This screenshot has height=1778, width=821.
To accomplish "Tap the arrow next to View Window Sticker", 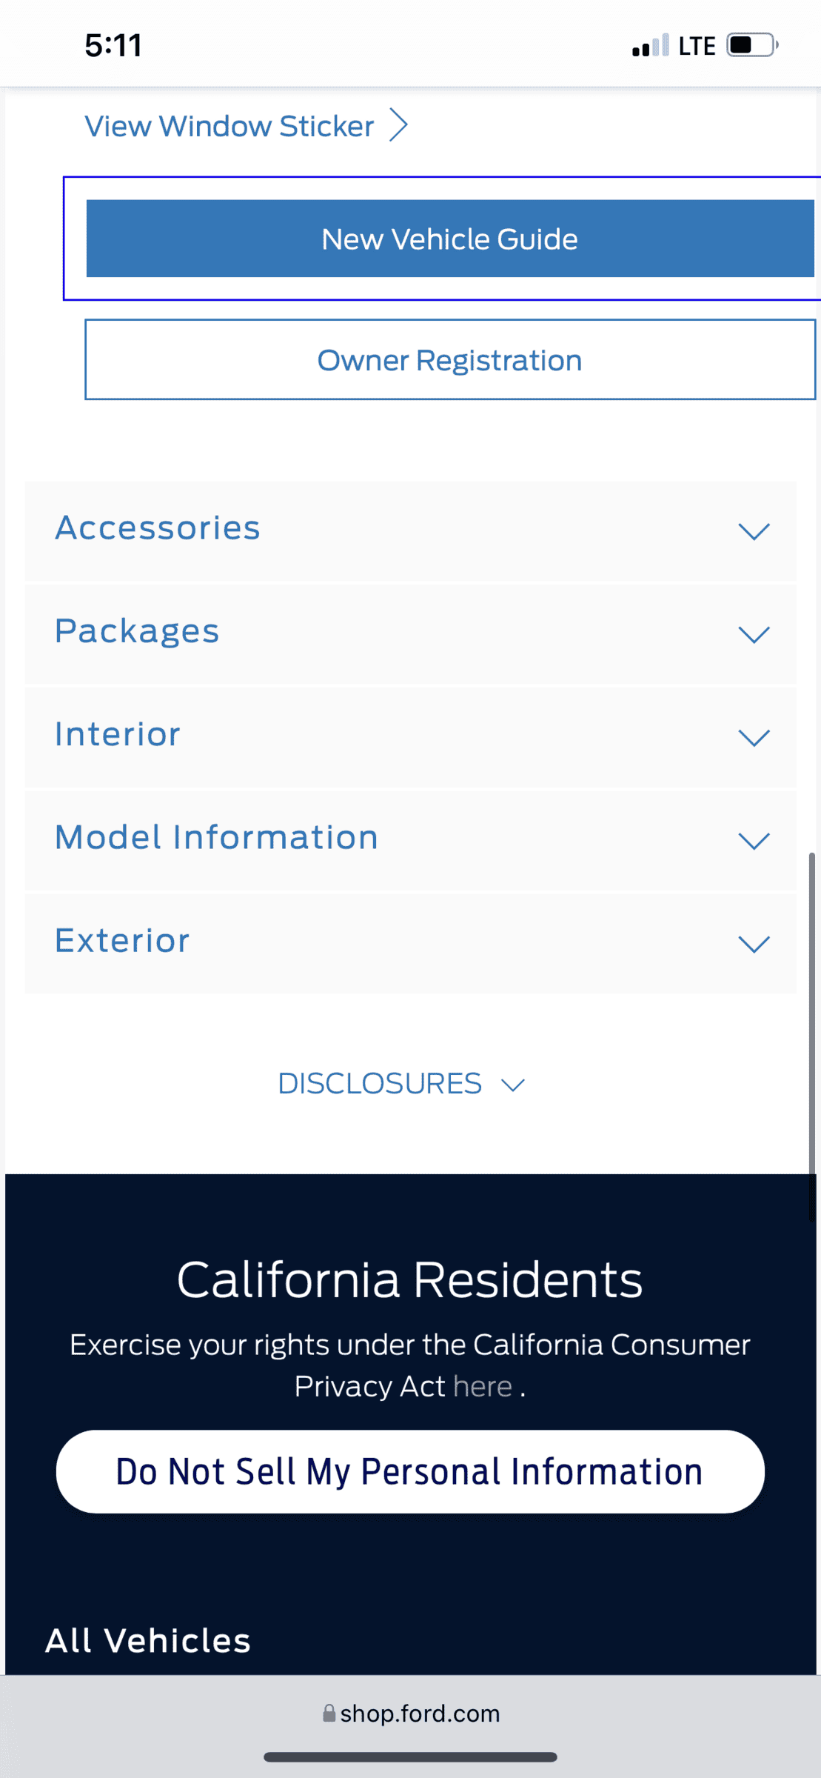I will coord(399,125).
